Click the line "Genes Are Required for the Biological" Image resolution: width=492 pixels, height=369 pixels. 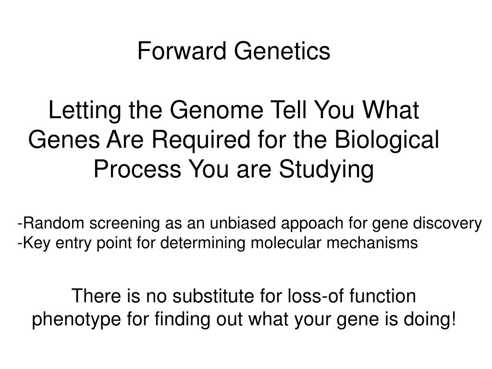click(x=234, y=140)
